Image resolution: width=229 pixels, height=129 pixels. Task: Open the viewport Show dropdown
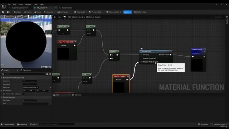point(25,17)
